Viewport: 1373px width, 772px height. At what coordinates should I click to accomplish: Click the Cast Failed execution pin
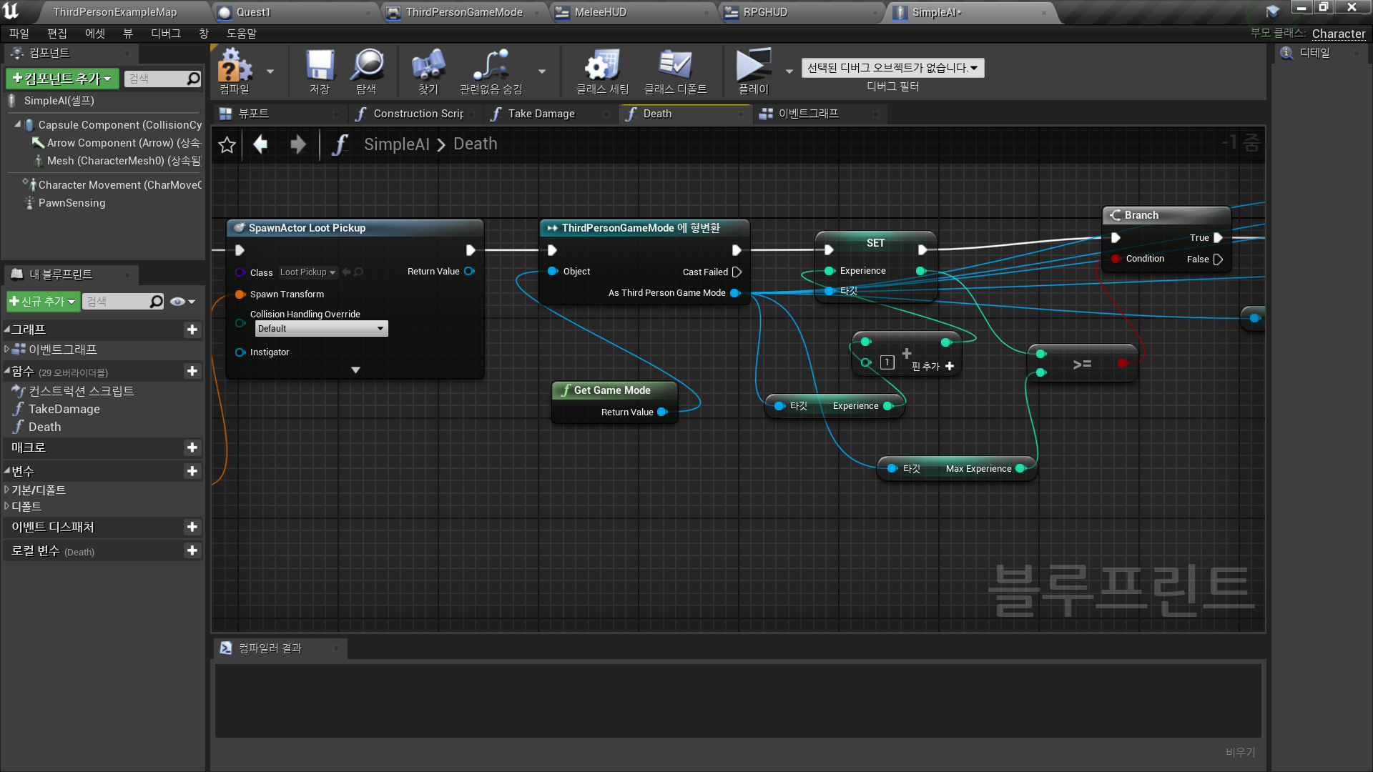(737, 272)
